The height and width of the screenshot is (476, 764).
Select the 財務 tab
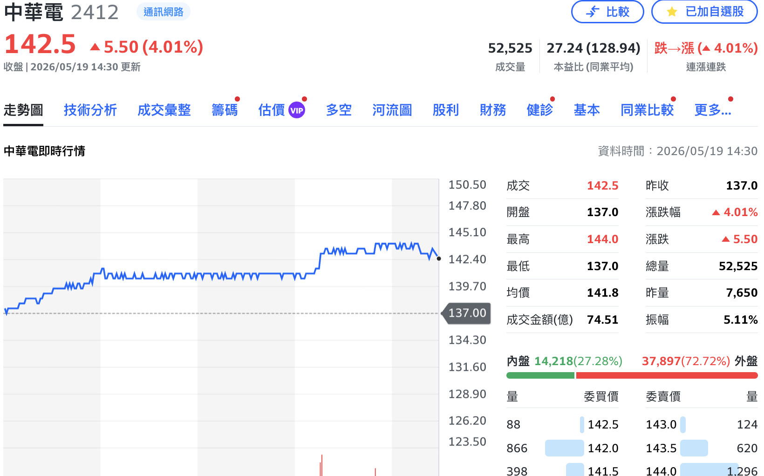click(493, 110)
